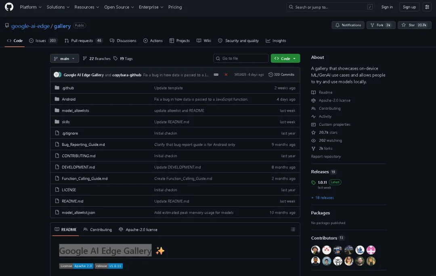The height and width of the screenshot is (276, 436).
Task: Click + 18 releases link
Action: click(x=323, y=198)
